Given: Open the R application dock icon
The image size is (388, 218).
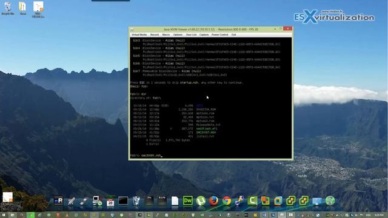Looking at the screenshot, I should coord(58,200).
